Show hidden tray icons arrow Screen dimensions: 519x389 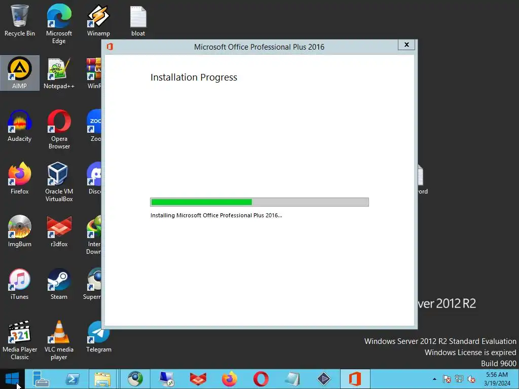click(x=434, y=379)
